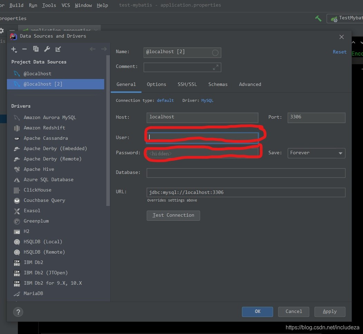Focus the Database input field
Screen dimensions: 363x334
pyautogui.click(x=246, y=173)
